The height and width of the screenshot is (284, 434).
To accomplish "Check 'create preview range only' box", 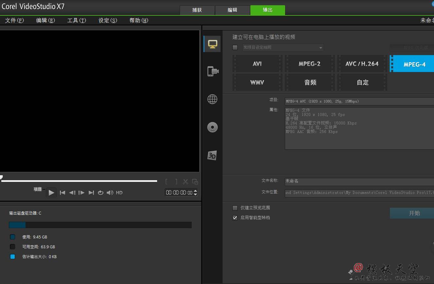I will pyautogui.click(x=235, y=208).
